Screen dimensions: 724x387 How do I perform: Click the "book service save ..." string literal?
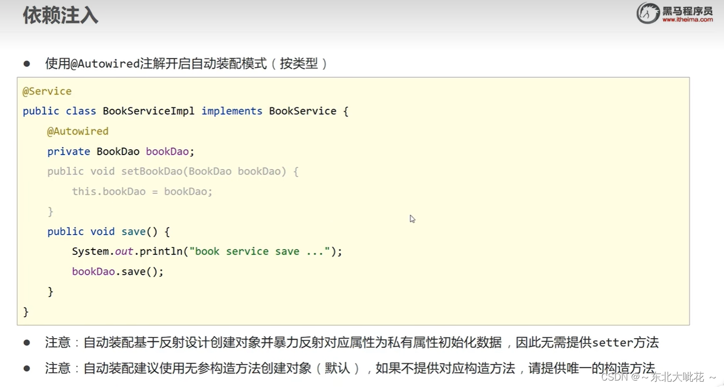[x=259, y=251]
